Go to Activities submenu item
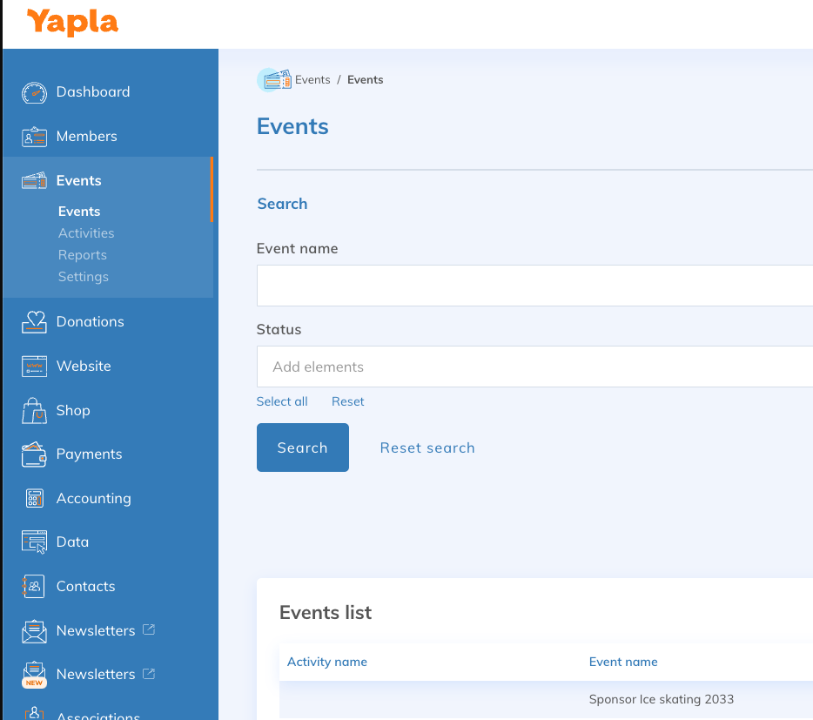Image resolution: width=813 pixels, height=720 pixels. click(86, 233)
